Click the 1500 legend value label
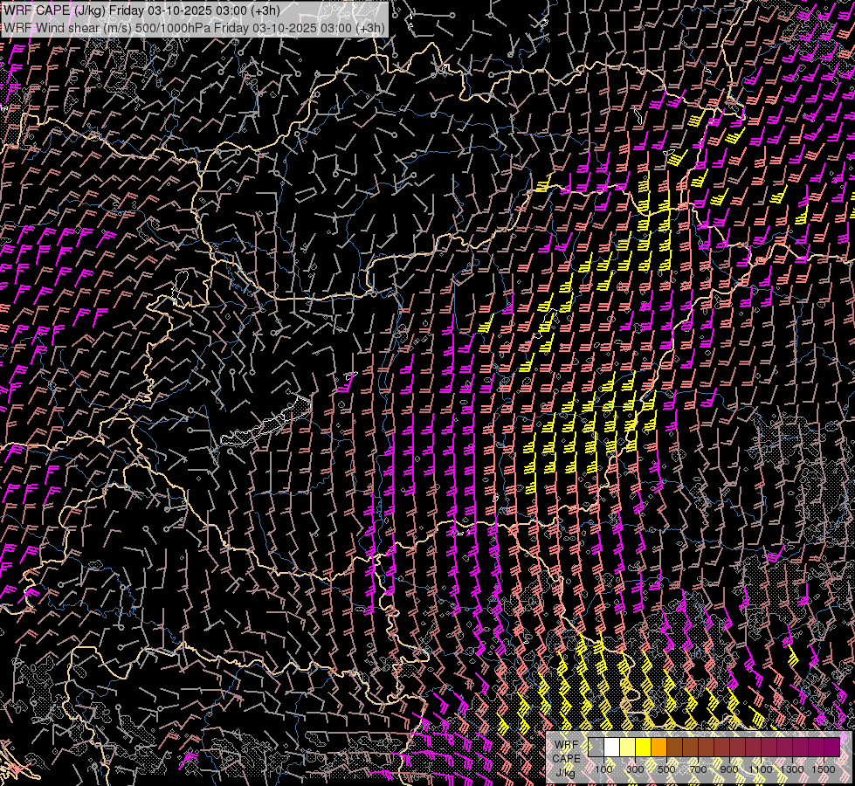The width and height of the screenshot is (855, 786). click(x=824, y=769)
